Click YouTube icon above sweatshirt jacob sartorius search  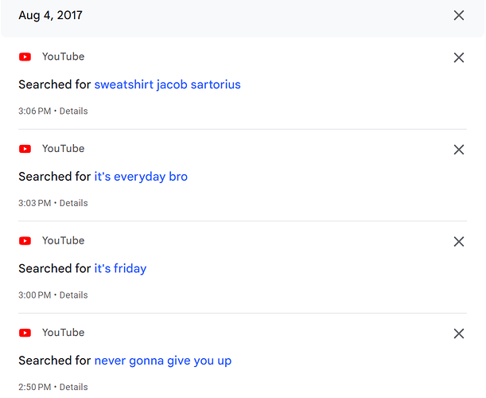[x=25, y=57]
